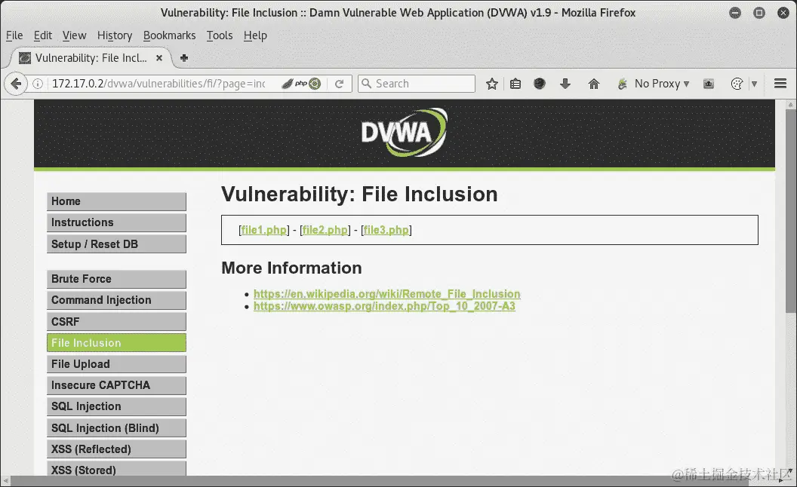
Task: Select the Vulnerability: File Incl... tab
Action: click(x=91, y=58)
